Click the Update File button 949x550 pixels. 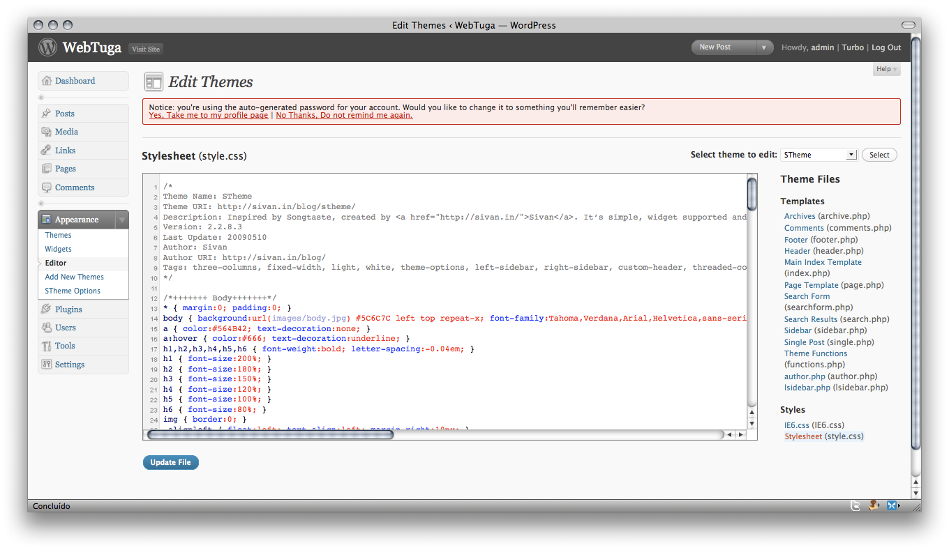(170, 462)
